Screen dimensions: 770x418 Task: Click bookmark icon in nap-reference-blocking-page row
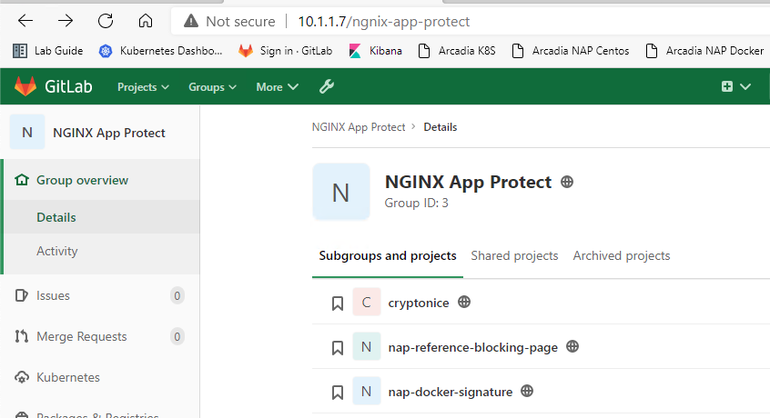click(338, 348)
